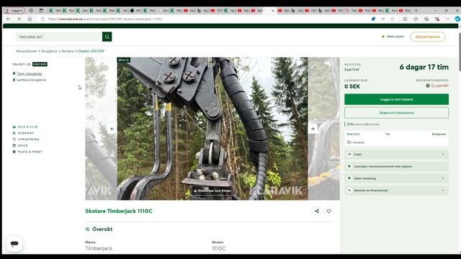Click 'Lantbruk/skogsbruk' seller category text
The width and height of the screenshot is (461, 259).
click(31, 80)
